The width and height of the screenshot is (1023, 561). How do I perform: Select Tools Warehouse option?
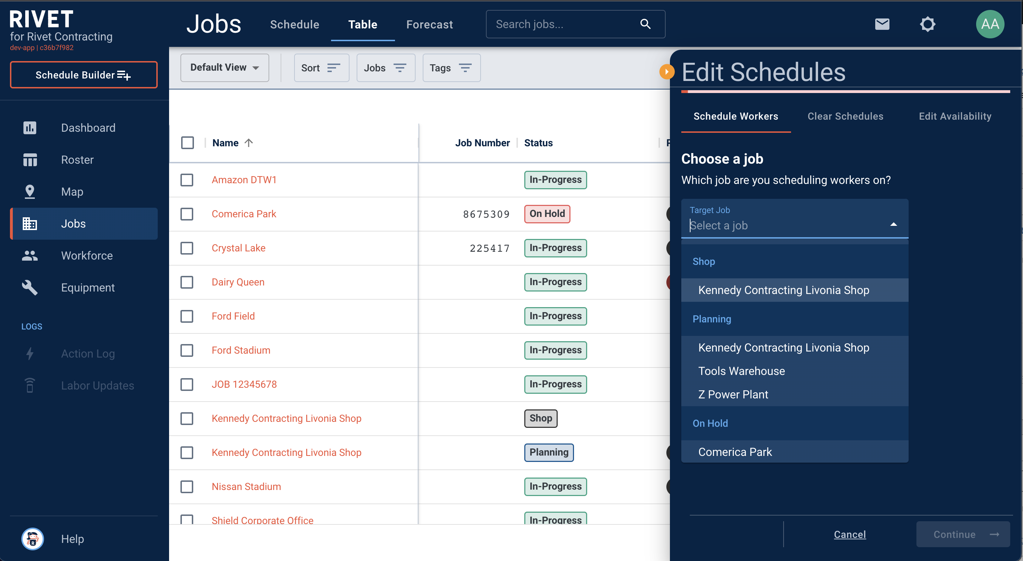tap(795, 371)
